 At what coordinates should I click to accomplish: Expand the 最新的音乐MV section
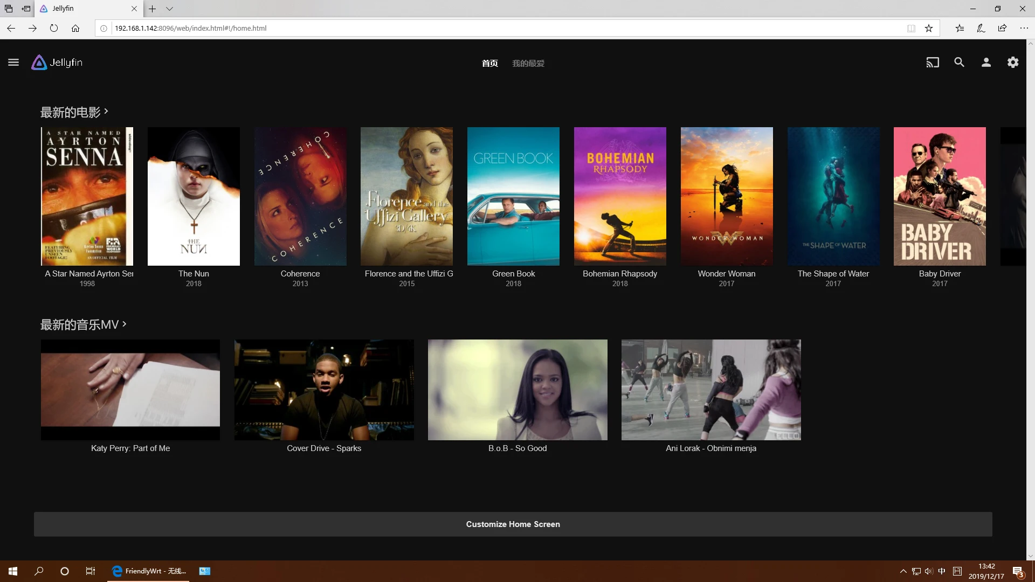point(84,324)
